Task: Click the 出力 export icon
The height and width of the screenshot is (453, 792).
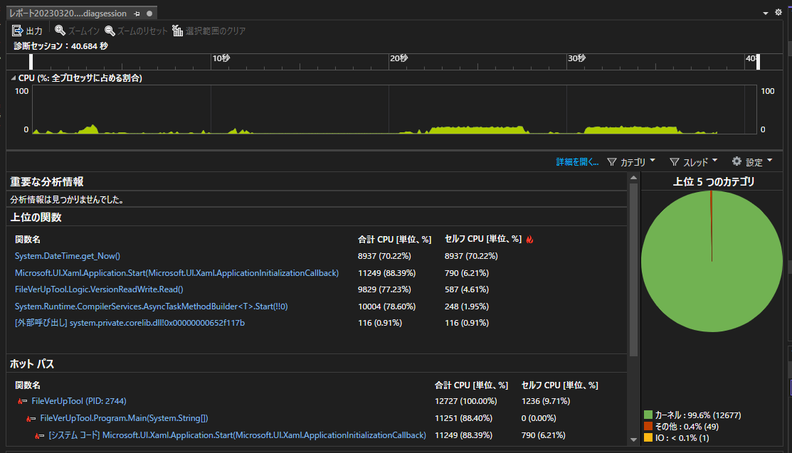Action: pos(17,31)
